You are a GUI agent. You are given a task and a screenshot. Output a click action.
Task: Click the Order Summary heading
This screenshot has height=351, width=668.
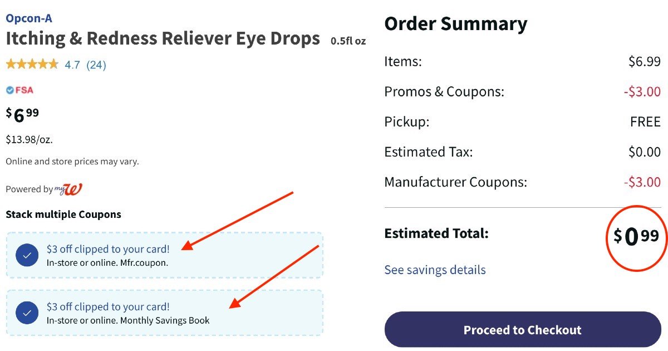(455, 24)
